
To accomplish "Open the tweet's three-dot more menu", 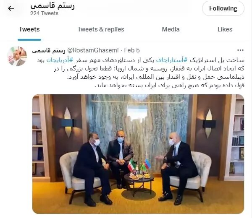I will tap(240, 50).
